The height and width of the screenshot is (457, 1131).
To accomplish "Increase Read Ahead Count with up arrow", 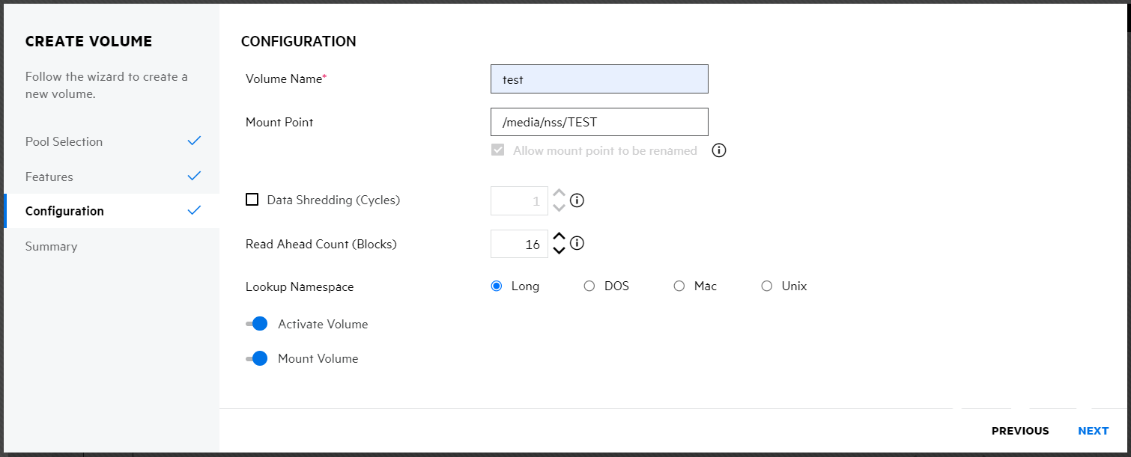I will click(x=559, y=237).
